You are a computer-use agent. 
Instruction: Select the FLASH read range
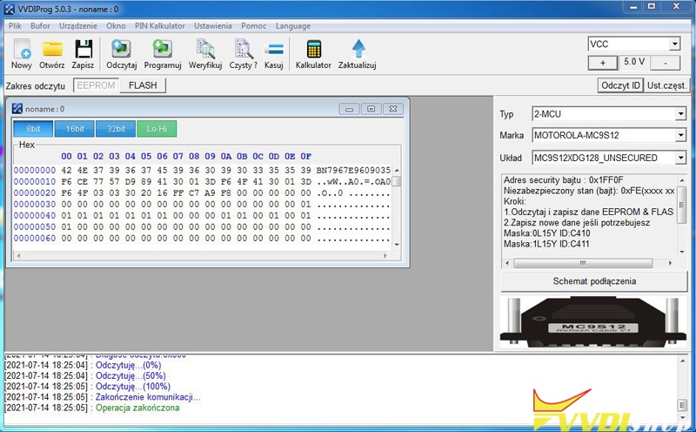143,85
